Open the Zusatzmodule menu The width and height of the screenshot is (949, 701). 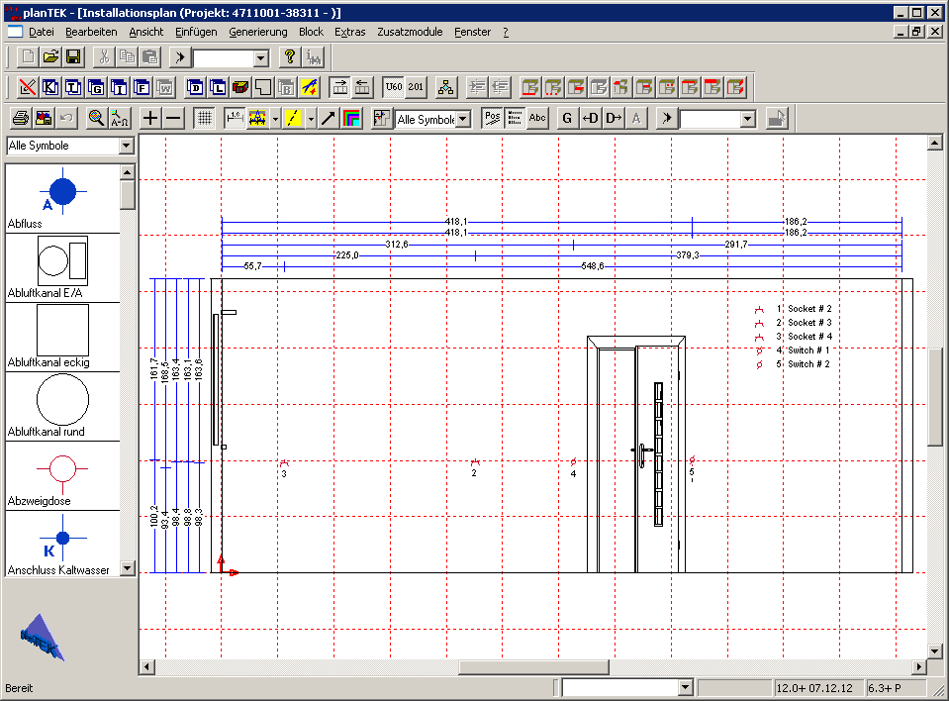pyautogui.click(x=410, y=32)
